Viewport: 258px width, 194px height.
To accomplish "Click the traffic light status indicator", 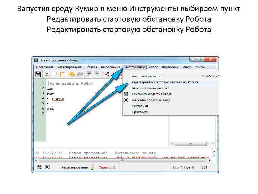I will (x=92, y=167).
